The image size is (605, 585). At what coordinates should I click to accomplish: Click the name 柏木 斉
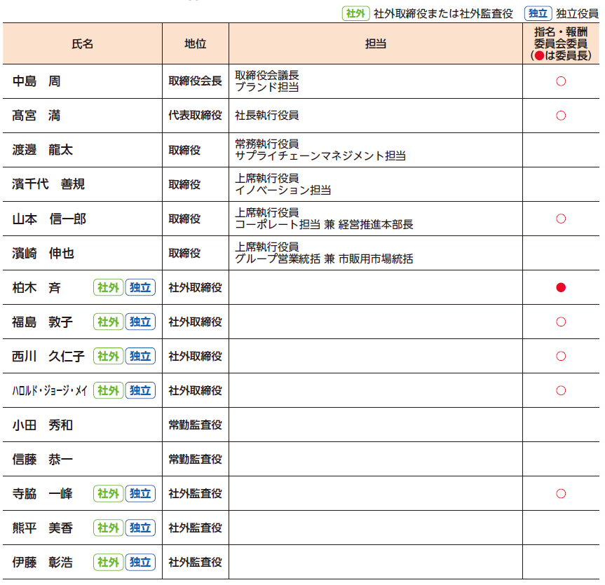36,288
